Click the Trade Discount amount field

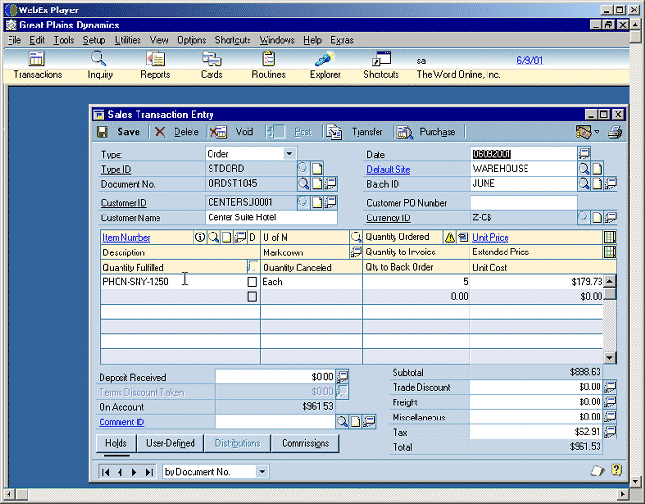coord(536,386)
